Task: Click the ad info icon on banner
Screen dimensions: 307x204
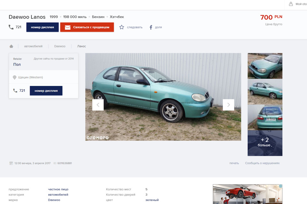Action: (x=280, y=186)
